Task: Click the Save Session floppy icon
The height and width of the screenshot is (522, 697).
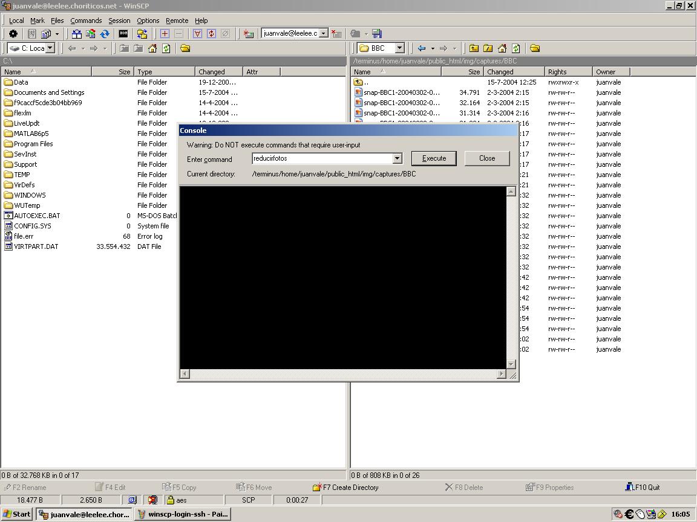Action: pyautogui.click(x=377, y=34)
